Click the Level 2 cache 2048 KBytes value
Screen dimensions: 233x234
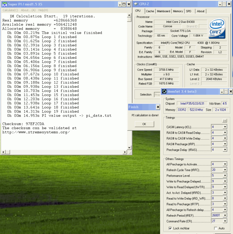click(214, 79)
